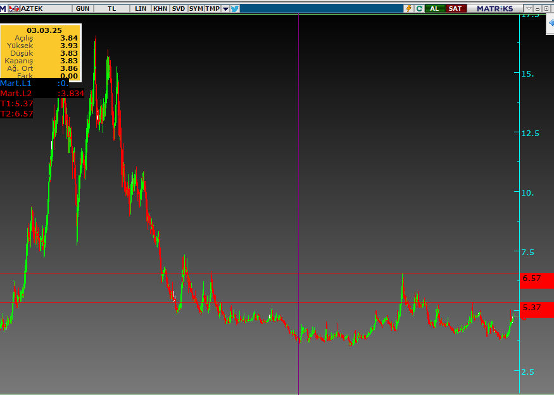Click the 03.03.25 date in data box
Screen dimensions: 554x395
[x=44, y=30]
